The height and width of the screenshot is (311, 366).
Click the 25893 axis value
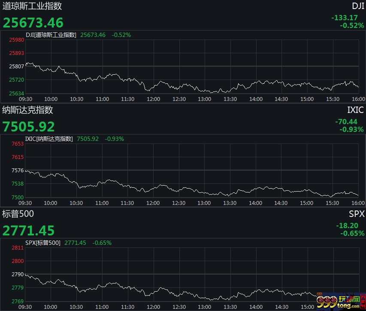tap(17, 53)
